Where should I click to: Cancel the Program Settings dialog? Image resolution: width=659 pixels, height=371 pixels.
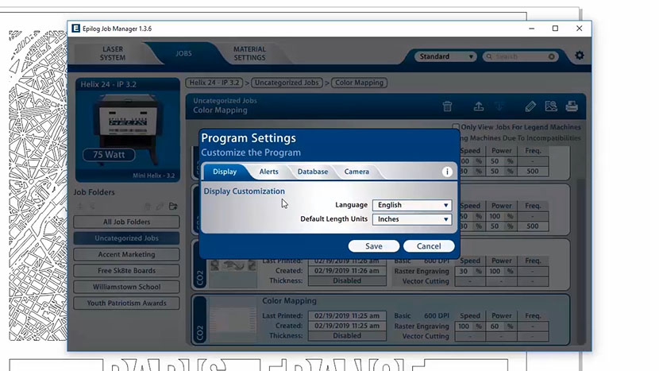(429, 246)
